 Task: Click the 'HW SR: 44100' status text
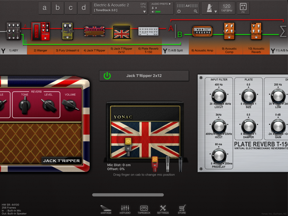coord(10,204)
